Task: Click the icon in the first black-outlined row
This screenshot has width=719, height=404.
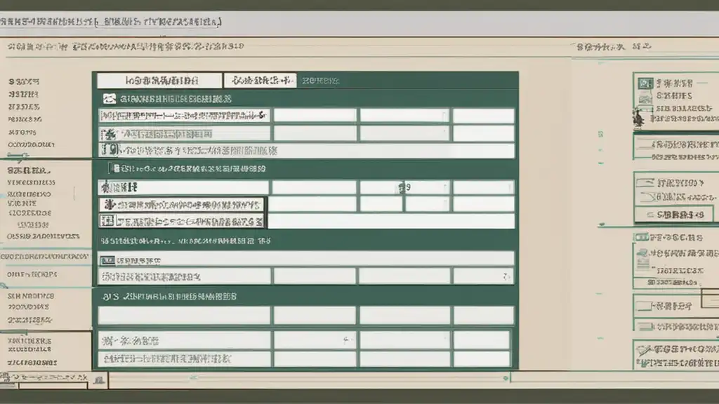Action: click(109, 204)
